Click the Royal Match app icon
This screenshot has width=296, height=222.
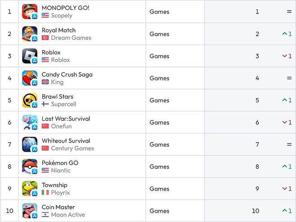coord(30,34)
